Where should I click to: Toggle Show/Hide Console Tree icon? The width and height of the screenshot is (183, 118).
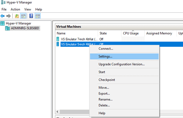[23, 16]
